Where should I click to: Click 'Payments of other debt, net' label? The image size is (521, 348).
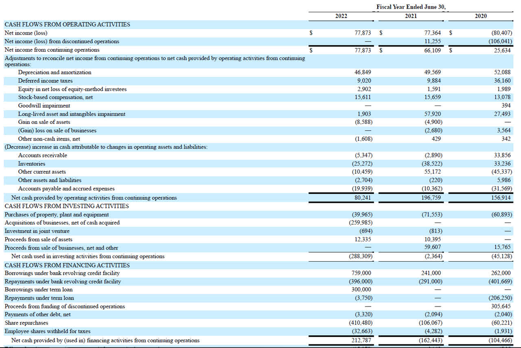[x=37, y=314]
